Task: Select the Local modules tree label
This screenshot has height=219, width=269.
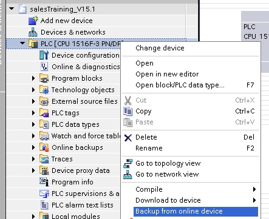Action: [x=75, y=216]
